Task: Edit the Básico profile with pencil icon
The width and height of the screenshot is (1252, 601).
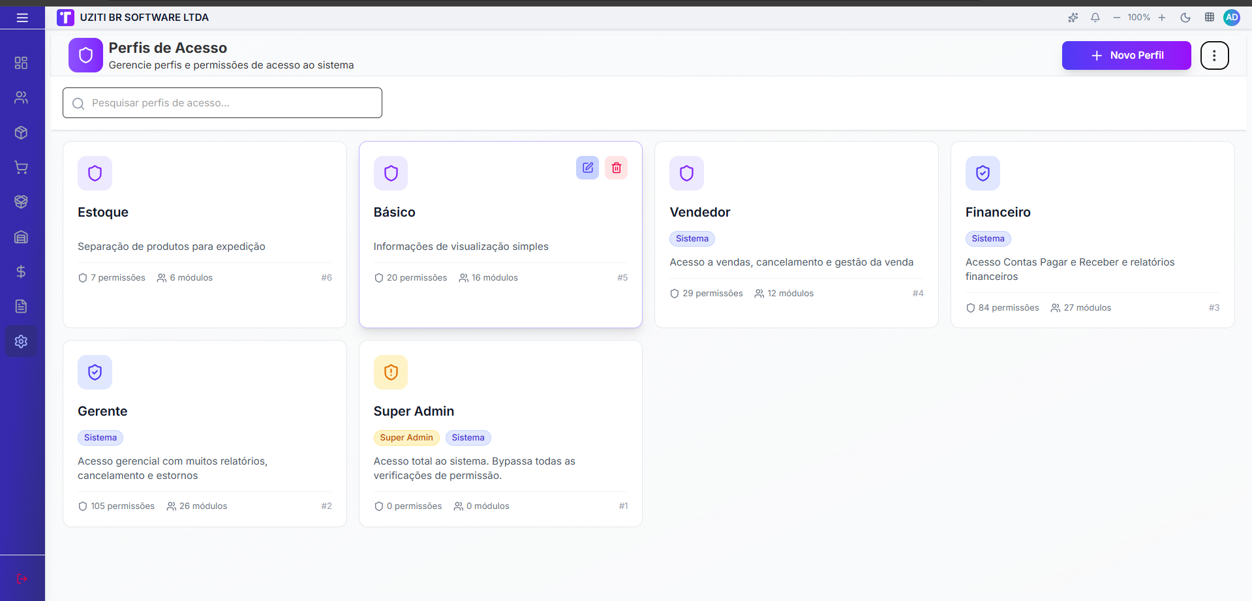Action: [587, 168]
